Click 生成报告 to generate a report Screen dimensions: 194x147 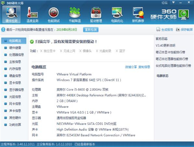165,30
